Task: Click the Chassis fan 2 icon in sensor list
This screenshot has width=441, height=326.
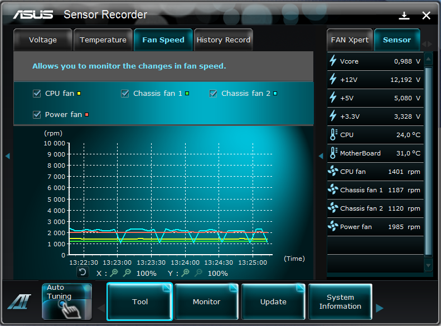Action: [x=333, y=208]
